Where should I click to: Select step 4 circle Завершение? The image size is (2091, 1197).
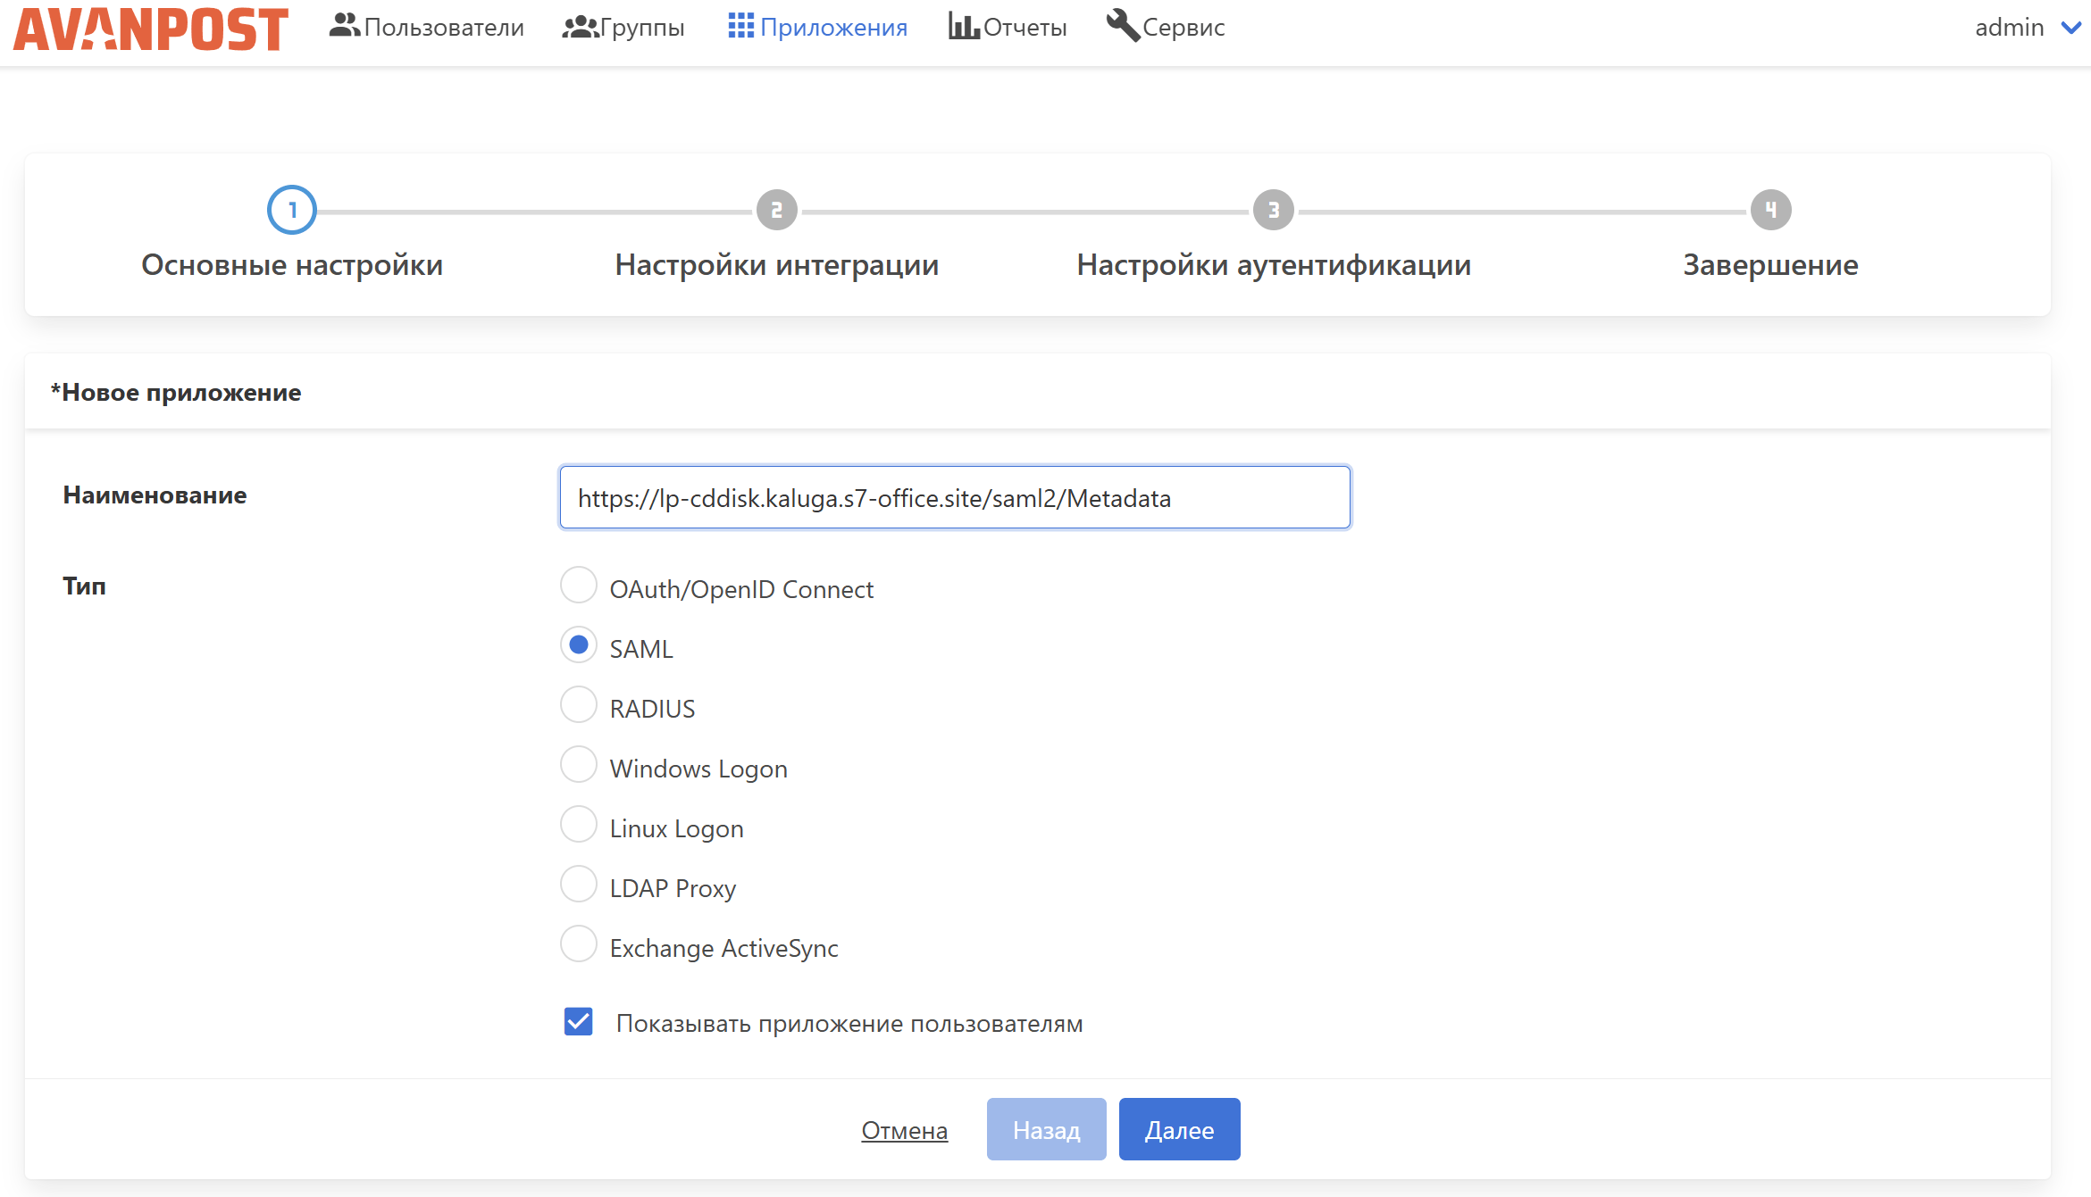(1771, 210)
